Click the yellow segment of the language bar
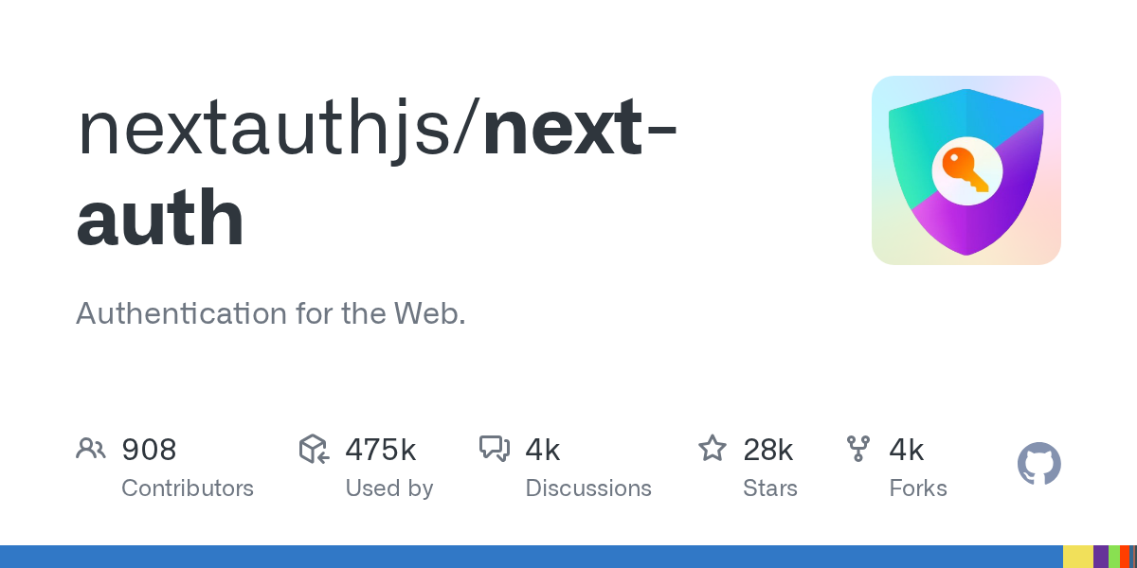Image resolution: width=1137 pixels, height=568 pixels. pos(1077,557)
